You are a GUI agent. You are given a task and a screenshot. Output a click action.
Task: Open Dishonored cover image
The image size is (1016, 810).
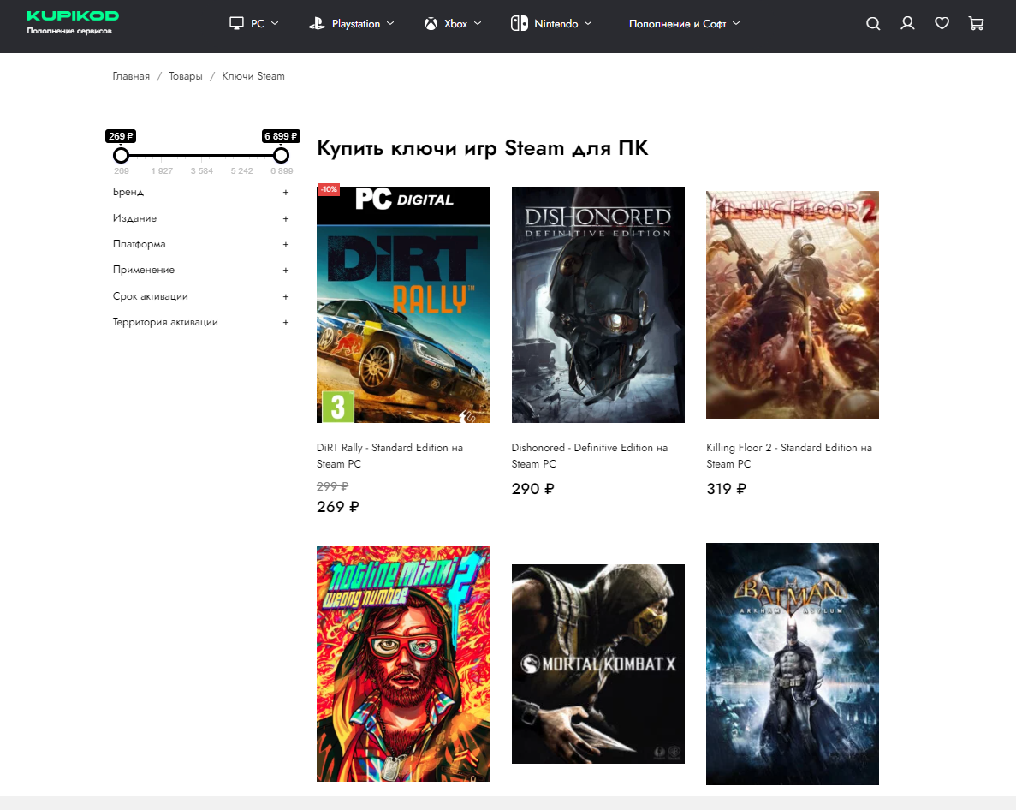pyautogui.click(x=598, y=305)
